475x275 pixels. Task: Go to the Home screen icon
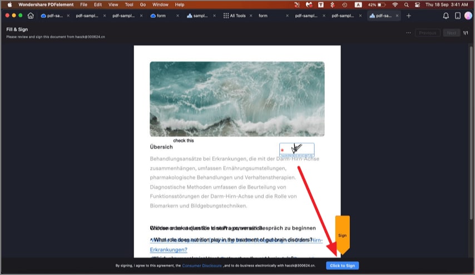point(31,16)
